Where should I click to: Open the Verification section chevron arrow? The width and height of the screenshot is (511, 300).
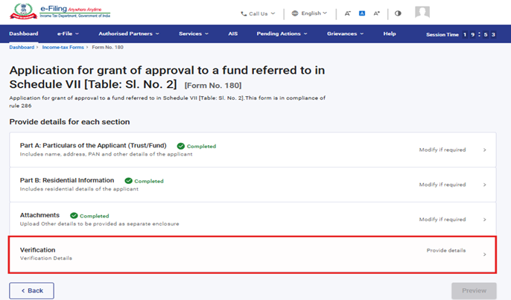click(484, 255)
